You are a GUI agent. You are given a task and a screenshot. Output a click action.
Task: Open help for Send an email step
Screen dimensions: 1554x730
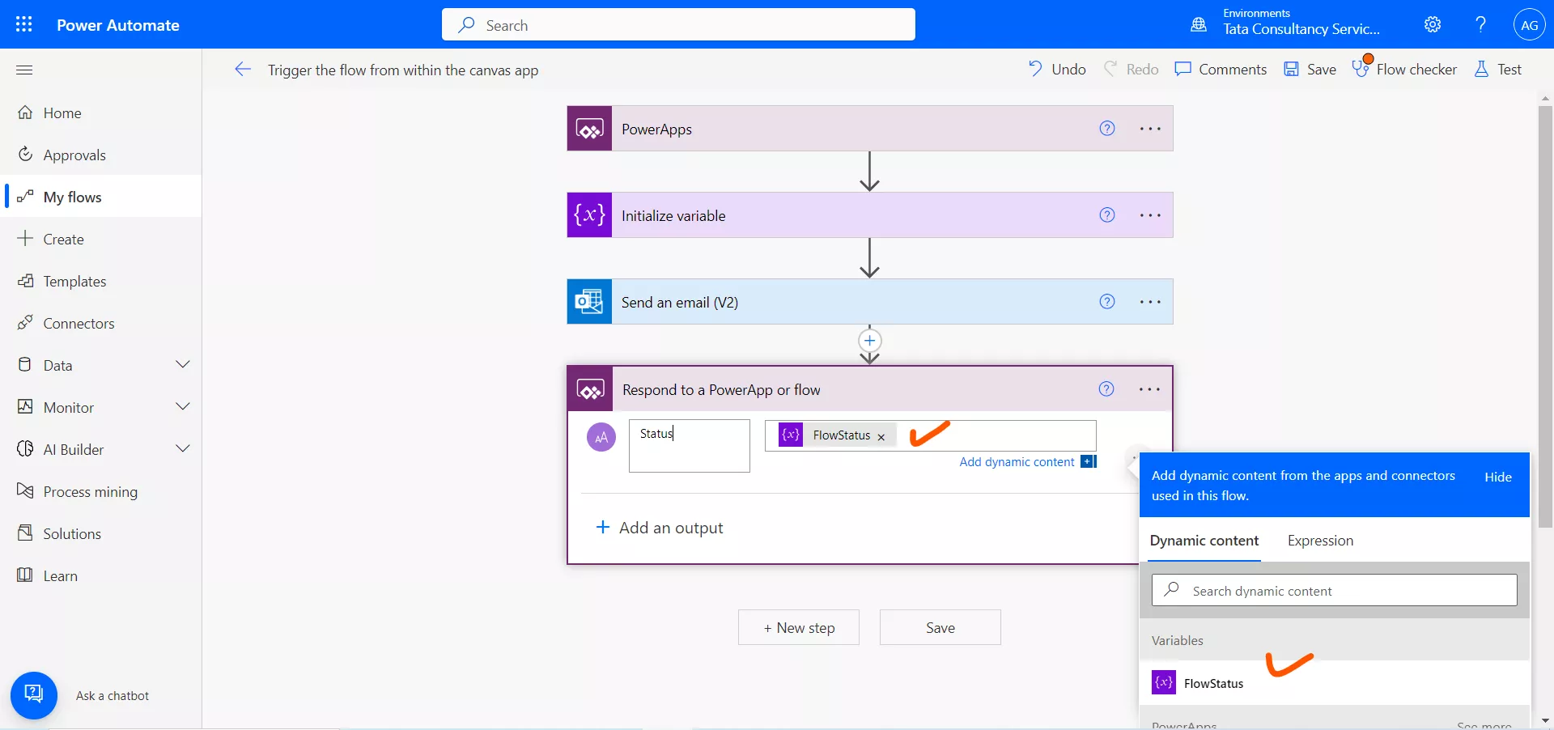point(1107,301)
